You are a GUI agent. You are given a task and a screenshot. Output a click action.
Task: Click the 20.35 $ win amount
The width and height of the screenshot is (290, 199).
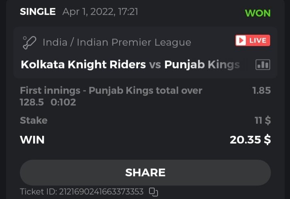tap(250, 140)
